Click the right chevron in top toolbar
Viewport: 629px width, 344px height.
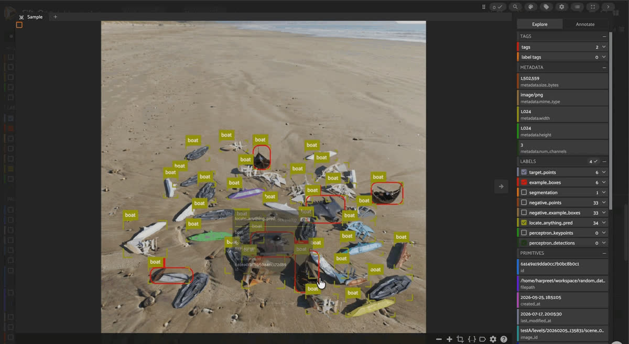tap(608, 7)
